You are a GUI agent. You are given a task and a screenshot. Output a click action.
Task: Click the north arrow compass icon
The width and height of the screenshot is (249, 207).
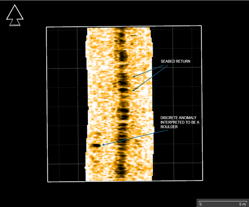(15, 15)
